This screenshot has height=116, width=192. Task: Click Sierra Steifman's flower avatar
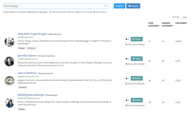click(9, 81)
